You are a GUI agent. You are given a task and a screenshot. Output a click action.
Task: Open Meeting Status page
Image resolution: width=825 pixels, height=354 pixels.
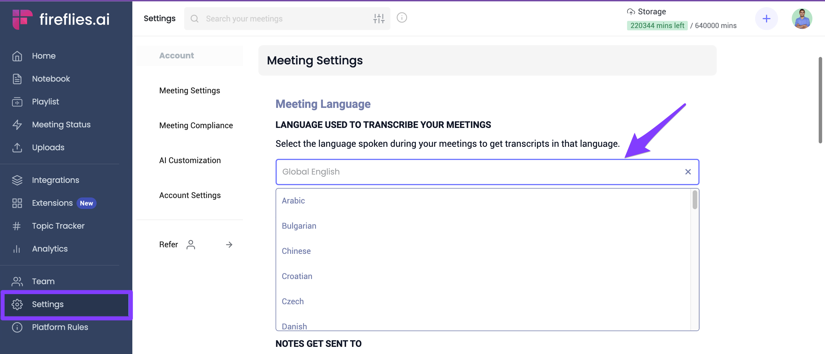pyautogui.click(x=61, y=124)
